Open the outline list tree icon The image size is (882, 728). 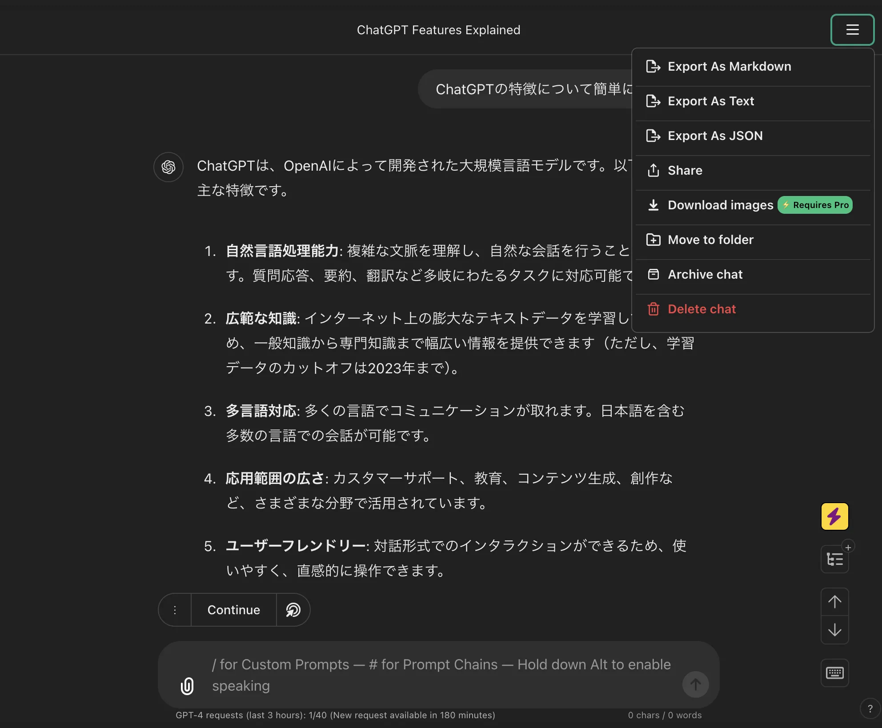click(834, 559)
